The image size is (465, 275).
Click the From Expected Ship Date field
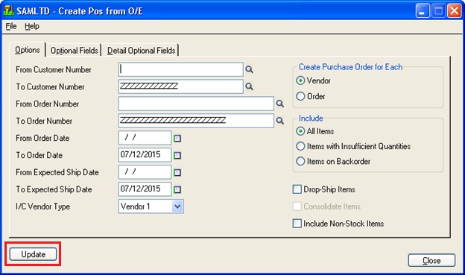click(145, 172)
